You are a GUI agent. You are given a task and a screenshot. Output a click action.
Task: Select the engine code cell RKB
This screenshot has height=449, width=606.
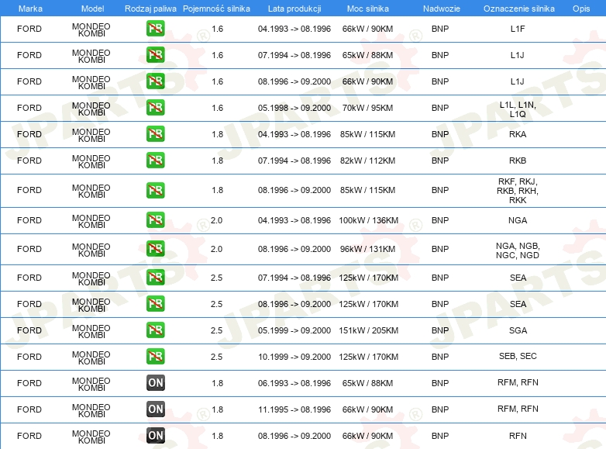click(518, 161)
